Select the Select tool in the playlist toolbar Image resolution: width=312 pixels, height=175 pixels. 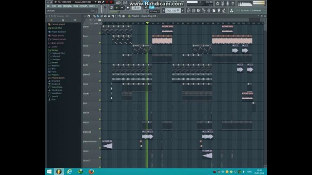[x=116, y=16]
